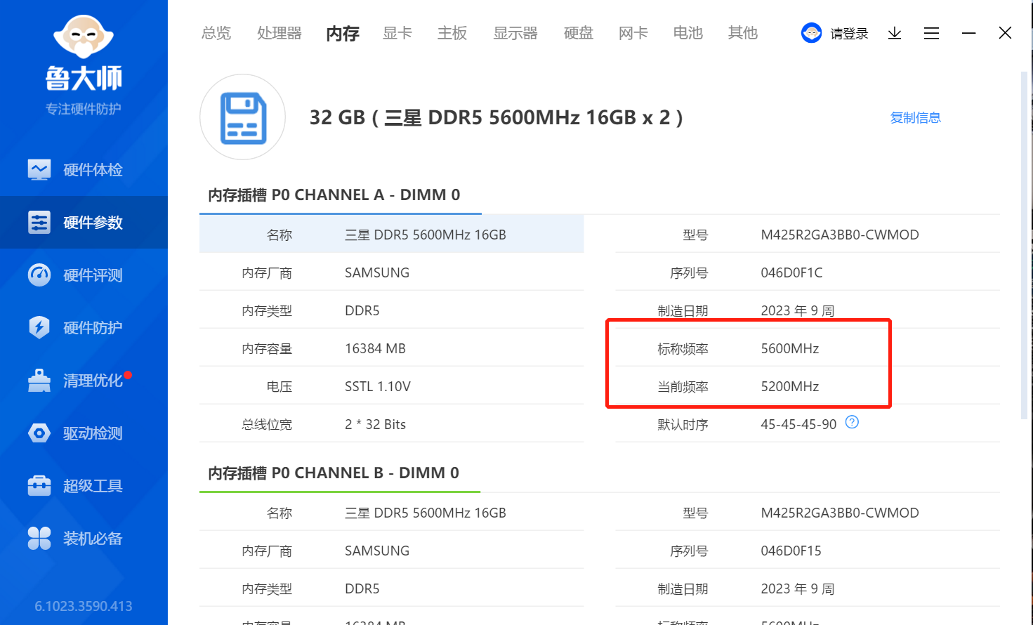Open 装机必备 essential software page
The height and width of the screenshot is (625, 1033).
click(84, 538)
